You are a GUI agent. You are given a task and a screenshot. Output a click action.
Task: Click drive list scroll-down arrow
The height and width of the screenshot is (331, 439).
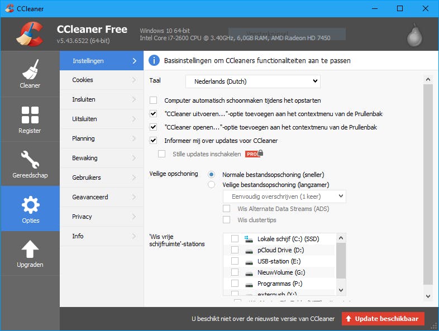click(341, 290)
